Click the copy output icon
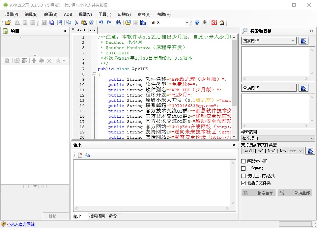This screenshot has width=317, height=228. (87, 155)
